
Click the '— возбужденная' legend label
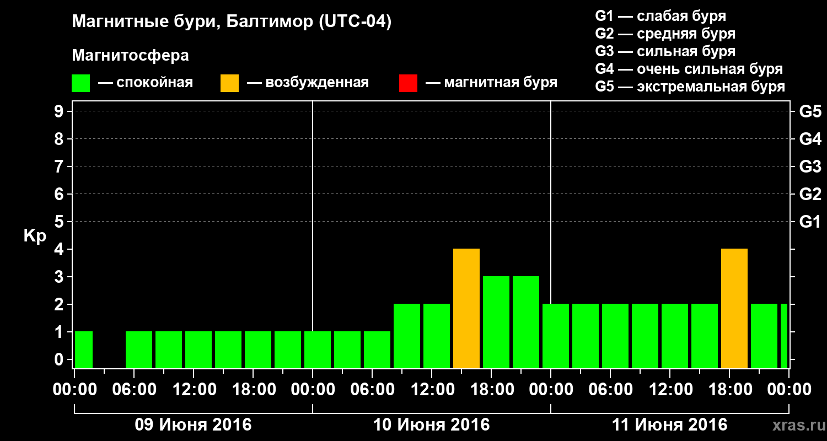(308, 83)
